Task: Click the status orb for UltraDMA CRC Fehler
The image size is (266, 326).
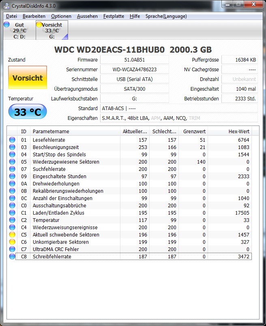Action: pos(12,249)
